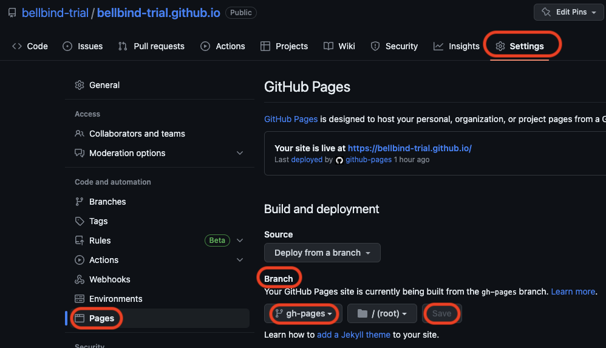The image size is (606, 348).
Task: Click the GitHub octocat icon near github-pages
Action: pyautogui.click(x=339, y=160)
